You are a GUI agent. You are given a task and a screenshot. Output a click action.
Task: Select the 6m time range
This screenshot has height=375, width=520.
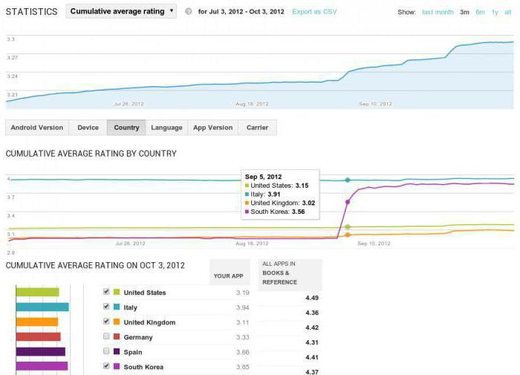coord(481,12)
